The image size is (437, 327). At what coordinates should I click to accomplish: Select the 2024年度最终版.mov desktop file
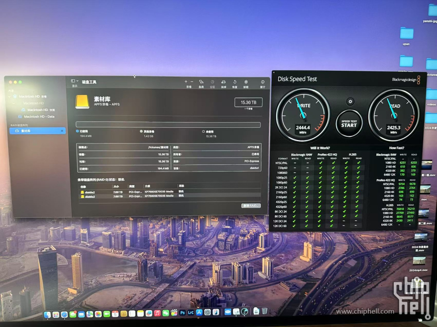click(x=420, y=242)
